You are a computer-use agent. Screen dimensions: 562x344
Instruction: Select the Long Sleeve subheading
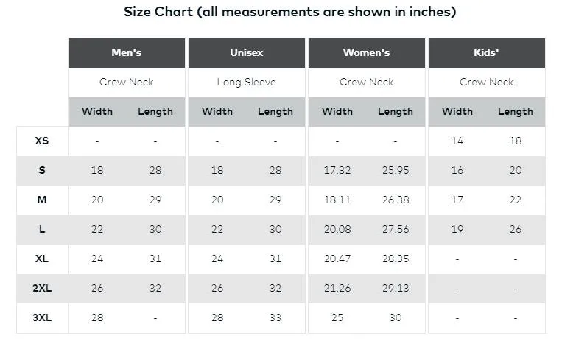[x=247, y=82]
